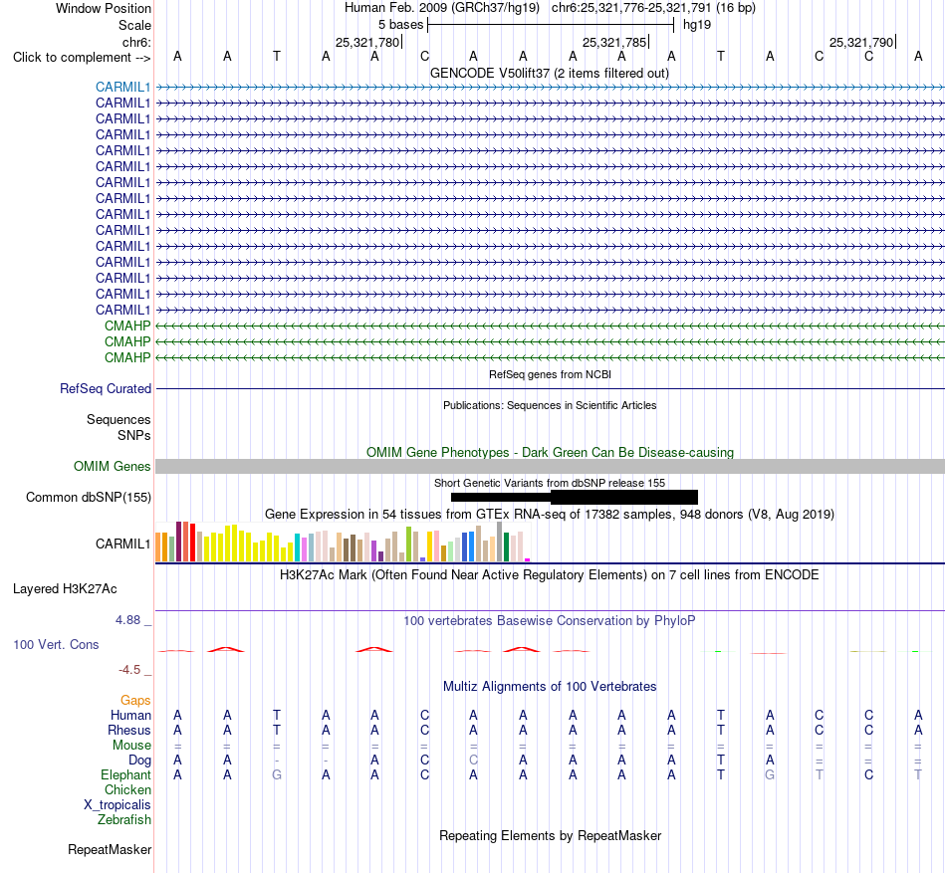Viewport: 946px width, 873px height.
Task: Click the 'Sequences' track label
Action: click(118, 420)
